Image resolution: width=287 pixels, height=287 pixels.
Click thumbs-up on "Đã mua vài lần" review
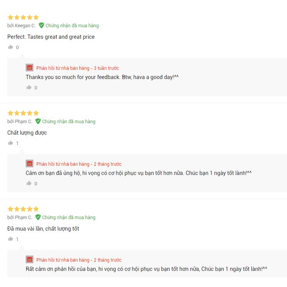10,239
